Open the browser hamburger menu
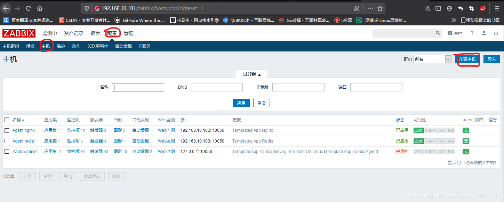This screenshot has width=504, height=202. (497, 8)
